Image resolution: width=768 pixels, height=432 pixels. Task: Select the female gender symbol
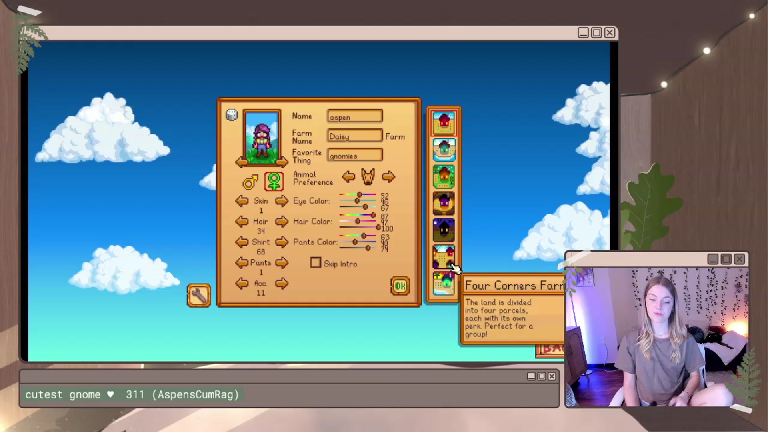click(274, 182)
